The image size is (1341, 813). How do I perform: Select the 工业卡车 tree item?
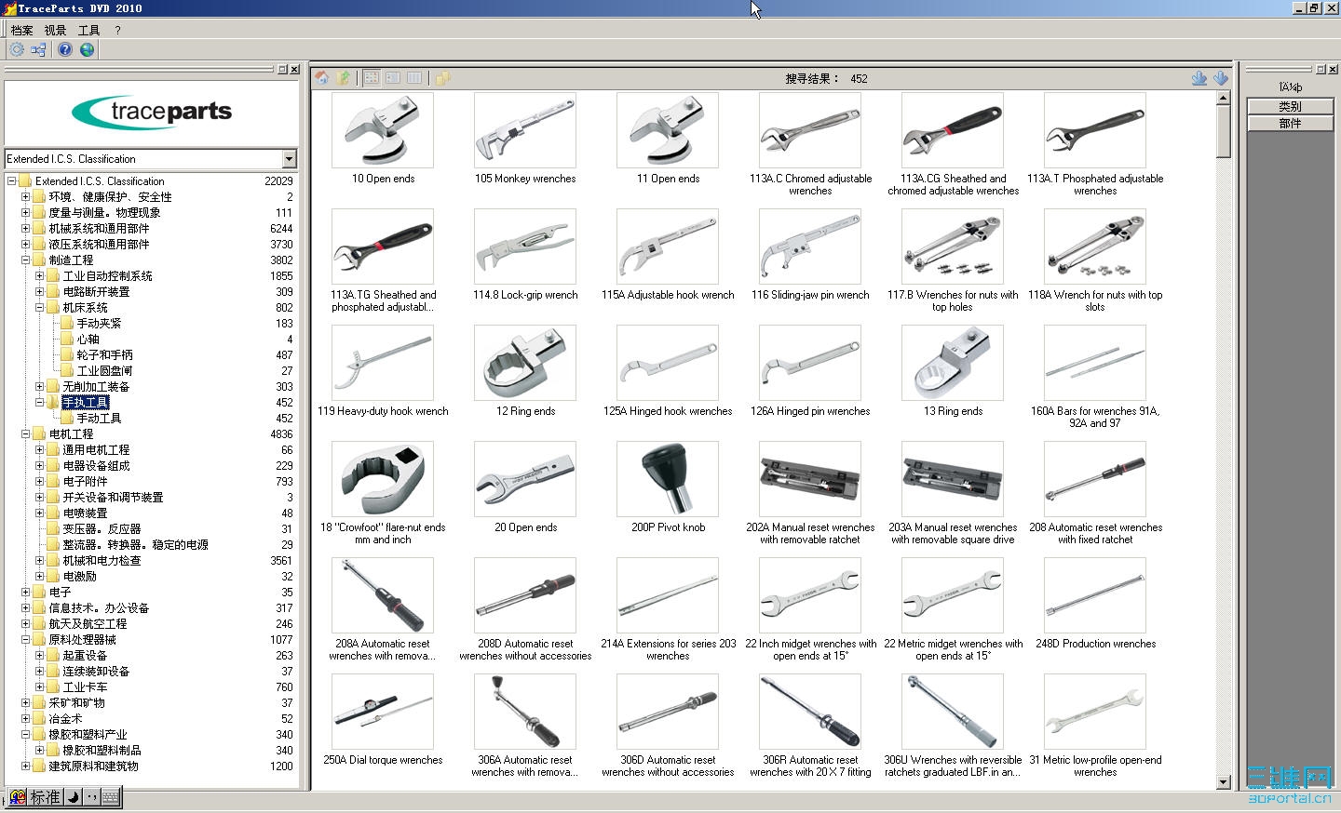pyautogui.click(x=85, y=687)
